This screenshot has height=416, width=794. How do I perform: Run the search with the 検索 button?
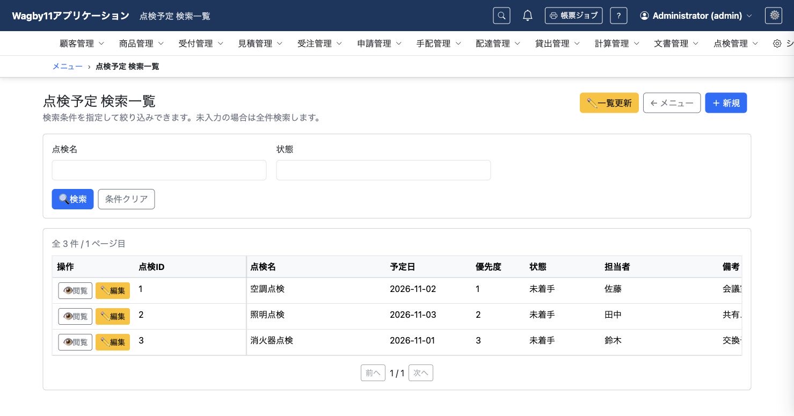pos(72,199)
